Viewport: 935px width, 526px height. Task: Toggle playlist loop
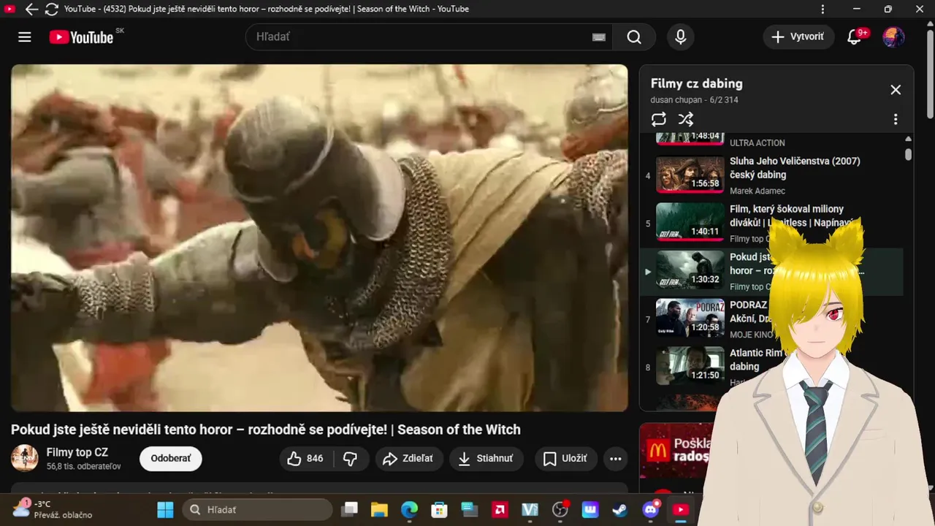point(659,119)
